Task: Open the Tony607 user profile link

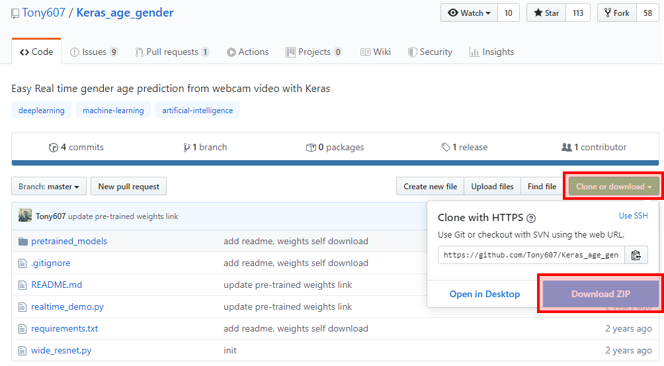Action: point(44,13)
